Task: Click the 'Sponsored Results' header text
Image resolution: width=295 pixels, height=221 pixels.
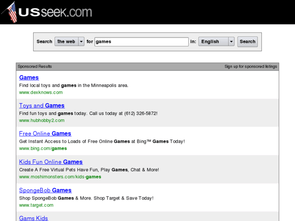Action: pos(35,67)
